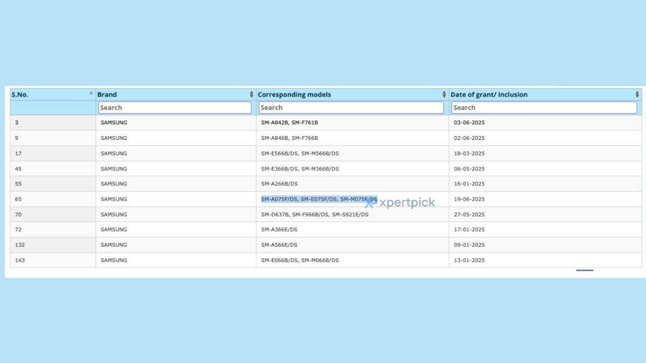
Task: Click the S.No. ascending sort arrow
Action: tap(91, 94)
